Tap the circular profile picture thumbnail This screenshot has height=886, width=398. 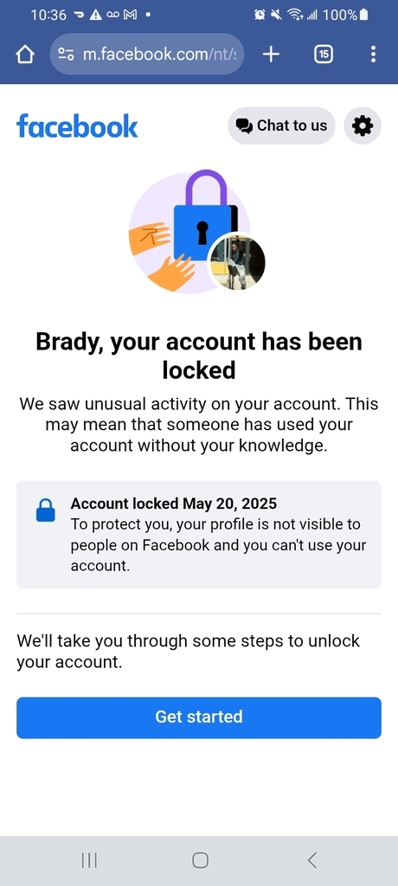[x=237, y=263]
